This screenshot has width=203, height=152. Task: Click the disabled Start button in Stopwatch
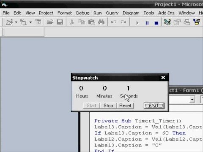91,106
